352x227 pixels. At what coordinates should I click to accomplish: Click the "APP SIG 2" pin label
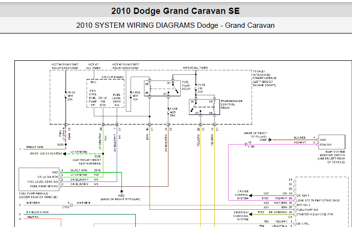tap(303, 205)
